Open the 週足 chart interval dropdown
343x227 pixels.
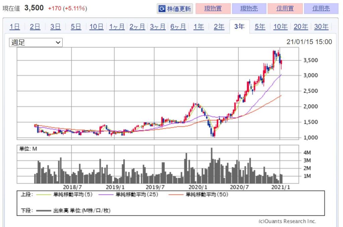(36, 43)
